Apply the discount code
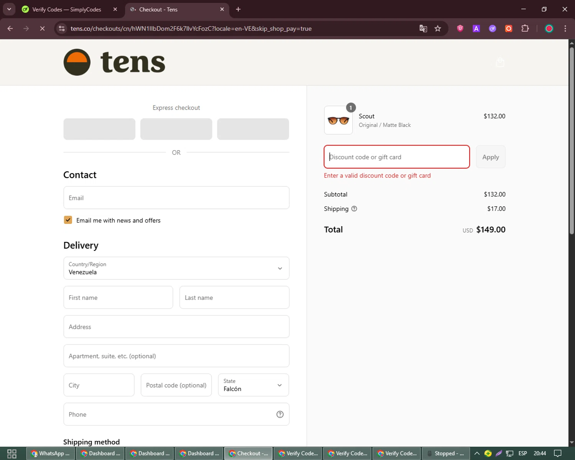 [x=491, y=157]
